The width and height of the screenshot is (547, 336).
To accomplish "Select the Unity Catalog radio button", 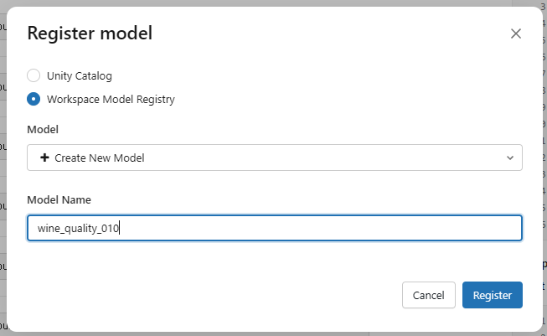I will [x=34, y=75].
